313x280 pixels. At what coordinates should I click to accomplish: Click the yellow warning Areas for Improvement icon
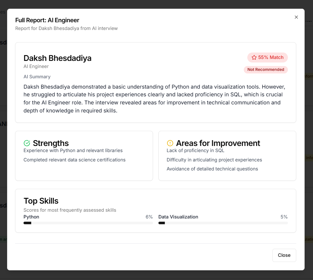click(x=170, y=143)
